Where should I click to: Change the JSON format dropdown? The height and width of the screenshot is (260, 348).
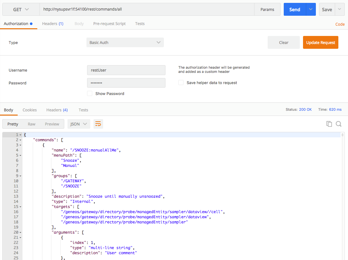(79, 124)
